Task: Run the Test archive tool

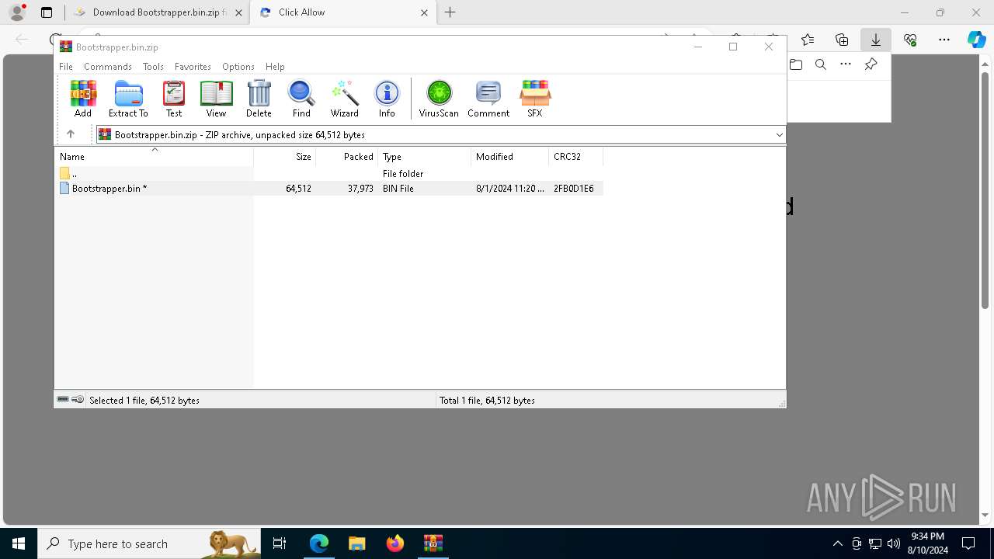Action: (174, 99)
